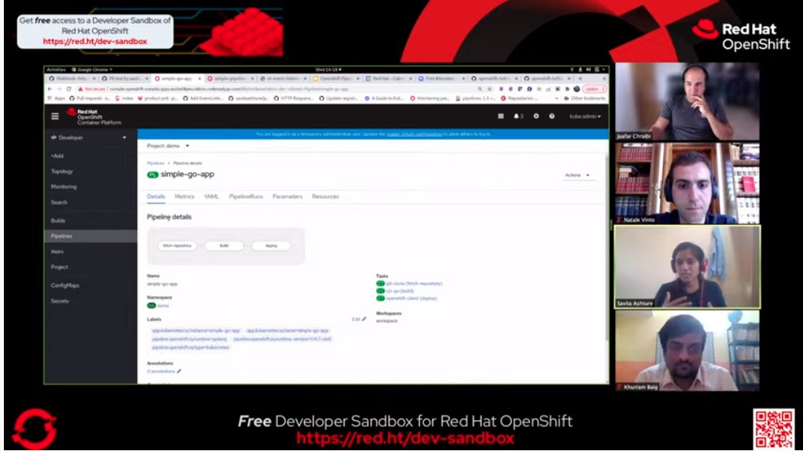Click the app.kubernetes.io/instance=simple-go-app label

(196, 330)
